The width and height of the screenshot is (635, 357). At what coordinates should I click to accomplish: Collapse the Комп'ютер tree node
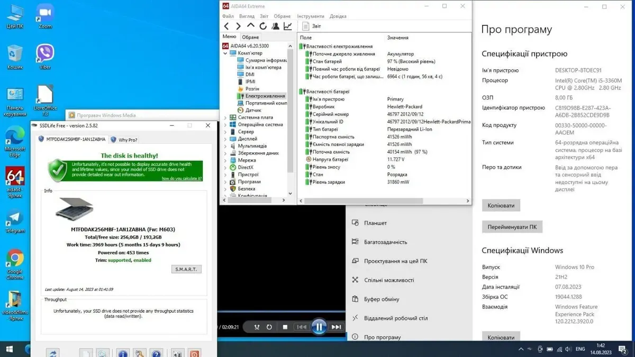(225, 53)
